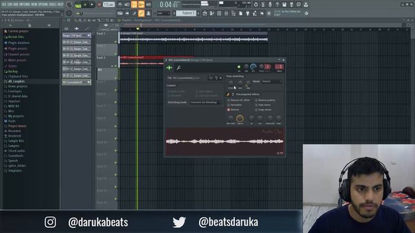The image size is (415, 233).
Task: Open the mixer icon
Action: click(x=226, y=13)
